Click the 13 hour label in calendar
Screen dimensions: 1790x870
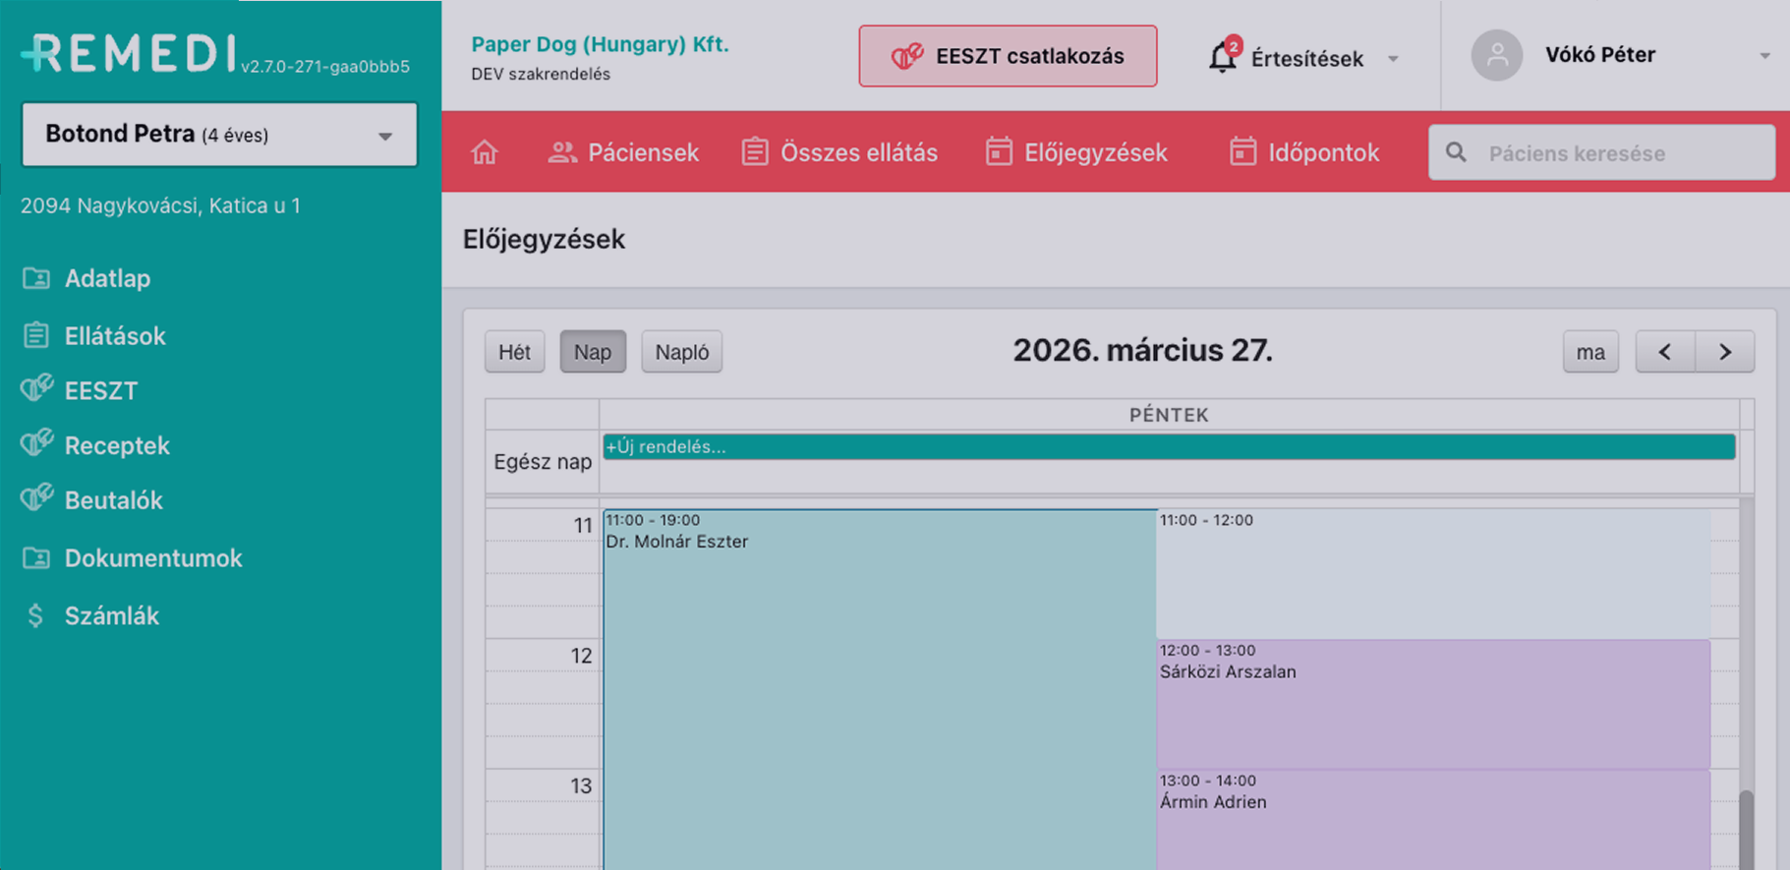pyautogui.click(x=582, y=786)
